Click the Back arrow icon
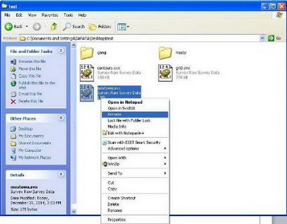The height and width of the screenshot is (224, 287). [x=9, y=26]
